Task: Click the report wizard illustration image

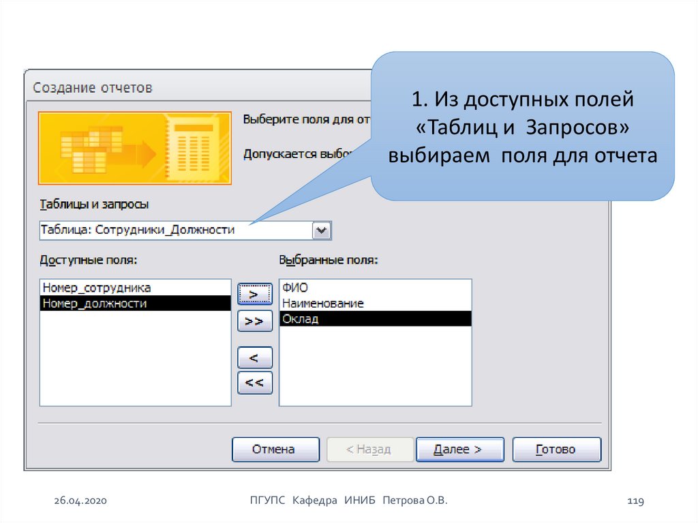Action: pyautogui.click(x=135, y=148)
